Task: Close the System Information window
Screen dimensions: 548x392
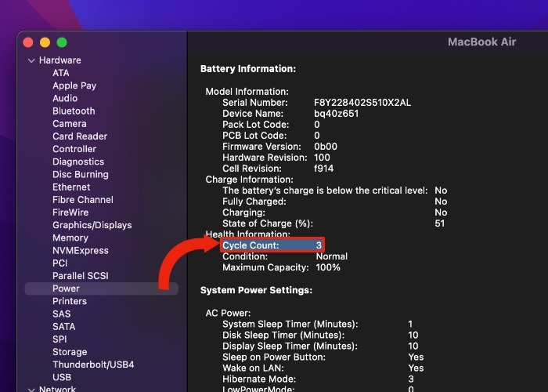Action: 28,42
